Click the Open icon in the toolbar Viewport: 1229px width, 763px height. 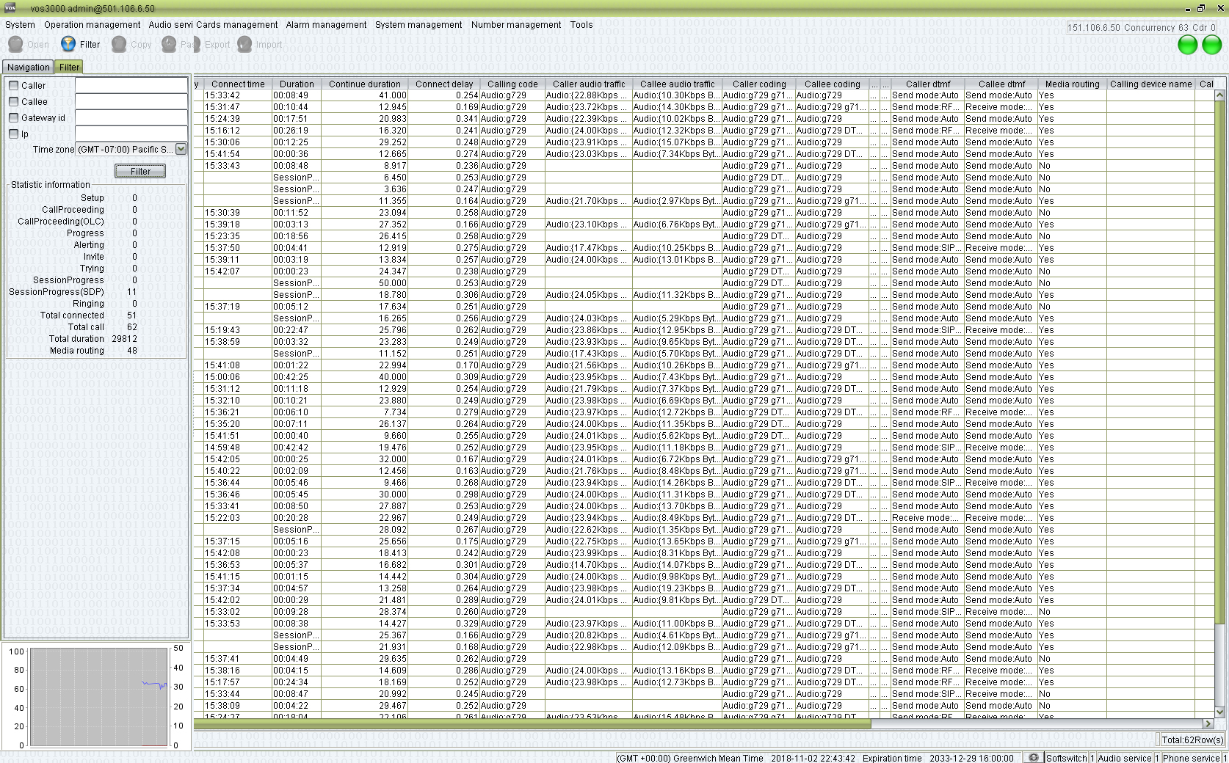click(x=16, y=44)
